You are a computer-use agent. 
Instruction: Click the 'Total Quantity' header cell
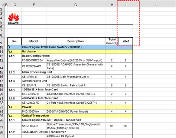112,41
